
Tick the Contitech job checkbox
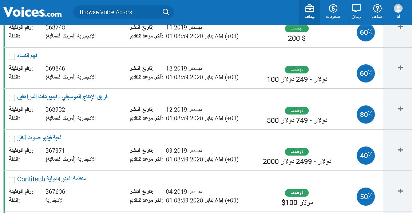pyautogui.click(x=12, y=180)
